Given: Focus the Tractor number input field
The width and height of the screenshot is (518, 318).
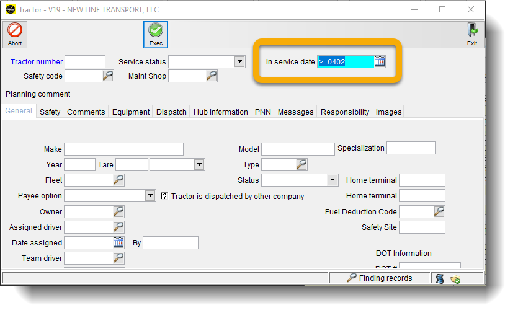Looking at the screenshot, I should [x=85, y=62].
